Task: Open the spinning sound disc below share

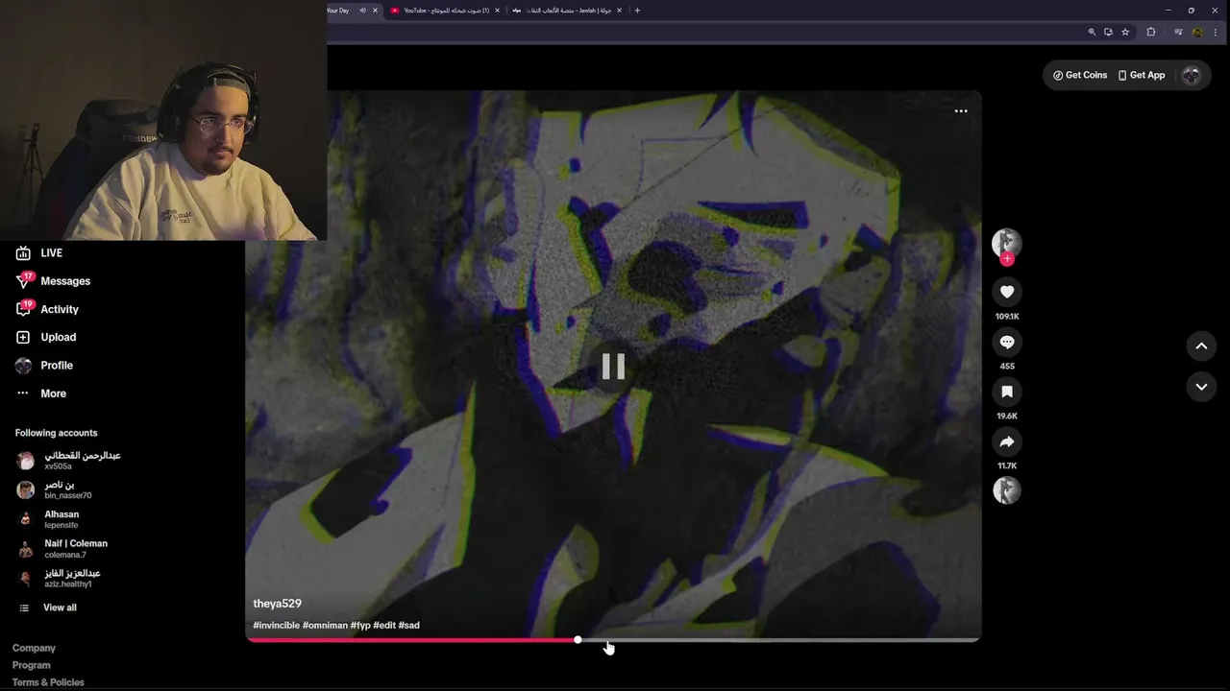Action: pos(1007,490)
